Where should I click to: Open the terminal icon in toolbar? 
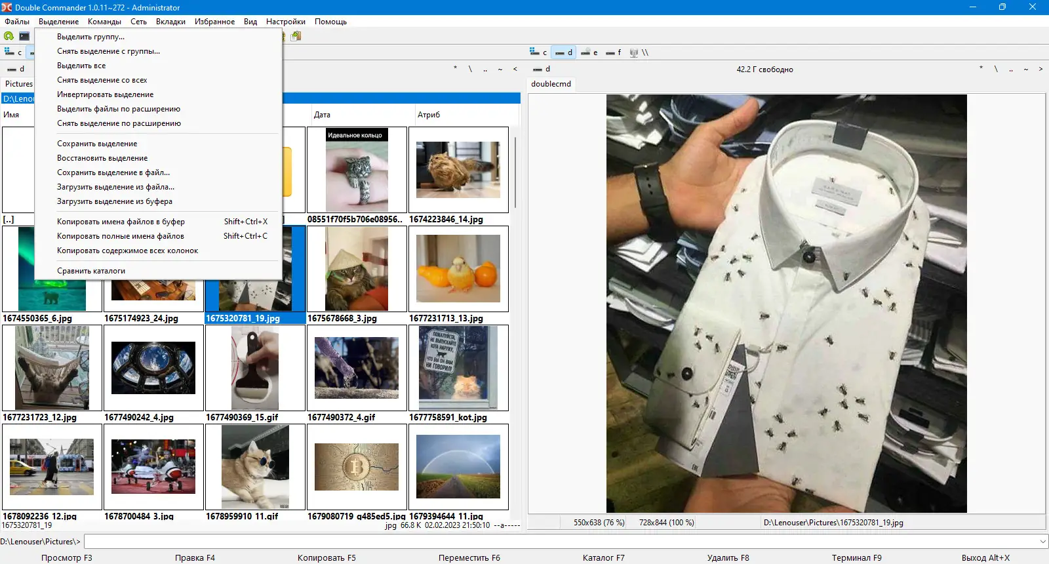coord(24,36)
